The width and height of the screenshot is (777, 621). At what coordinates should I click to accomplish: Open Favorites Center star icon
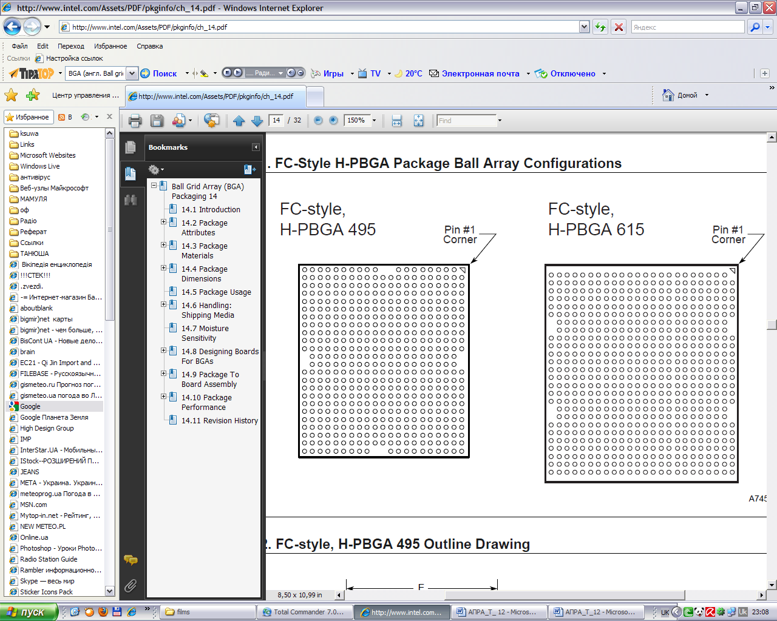(11, 95)
